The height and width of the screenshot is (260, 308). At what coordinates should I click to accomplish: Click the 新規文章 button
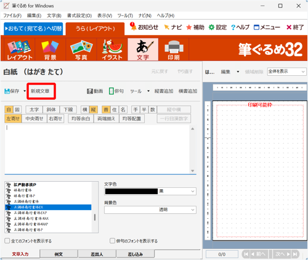[40, 91]
